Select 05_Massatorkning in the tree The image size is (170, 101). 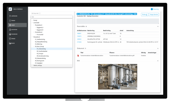tap(40, 58)
